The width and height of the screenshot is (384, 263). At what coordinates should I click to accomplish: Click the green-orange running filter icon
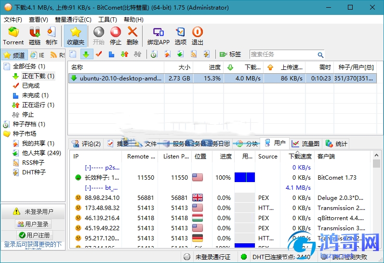[124, 54]
